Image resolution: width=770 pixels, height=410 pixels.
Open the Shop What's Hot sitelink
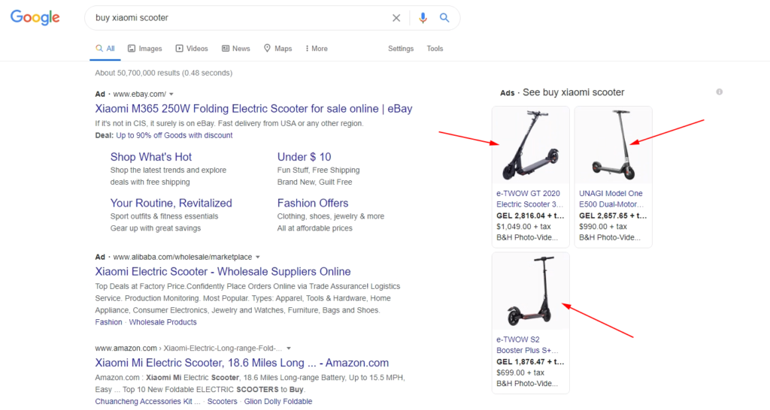pyautogui.click(x=150, y=157)
